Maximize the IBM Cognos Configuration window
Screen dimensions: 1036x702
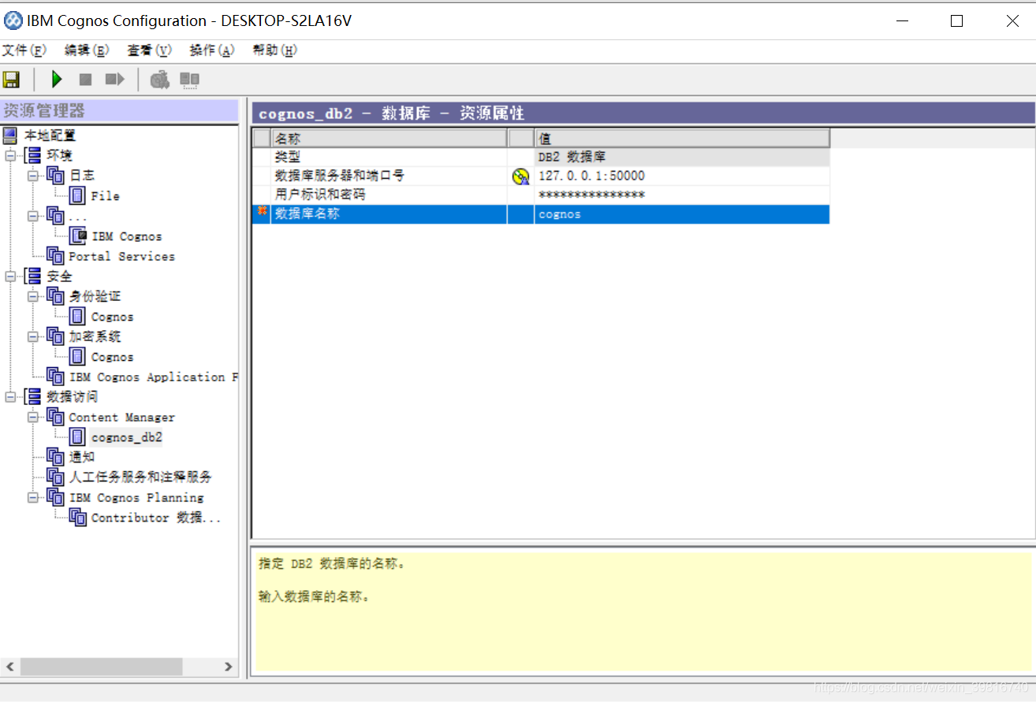(x=956, y=21)
